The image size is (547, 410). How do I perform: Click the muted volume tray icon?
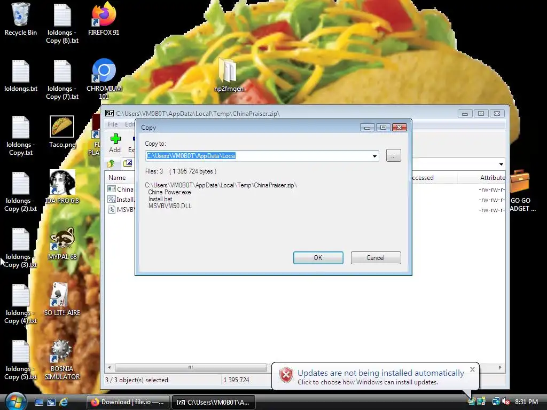point(506,401)
